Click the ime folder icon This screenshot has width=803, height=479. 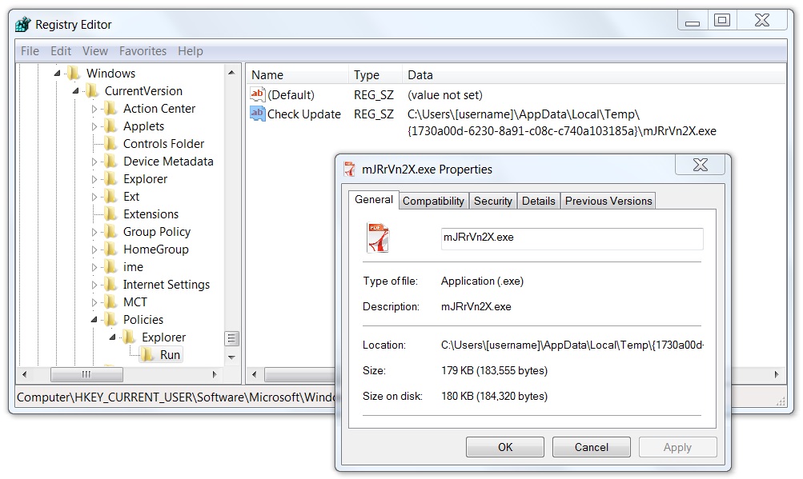(x=111, y=266)
